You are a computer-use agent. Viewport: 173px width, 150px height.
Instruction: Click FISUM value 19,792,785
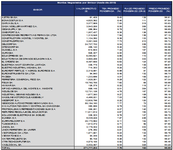pos(91,82)
